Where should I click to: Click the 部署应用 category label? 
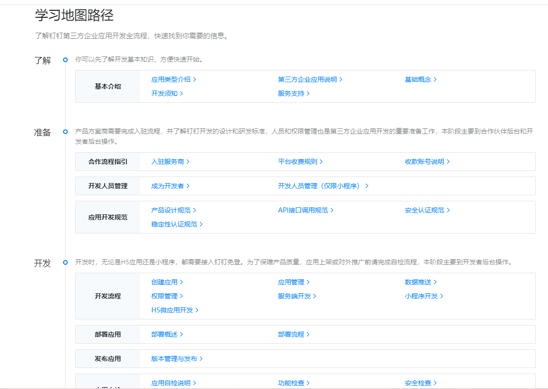click(x=107, y=334)
